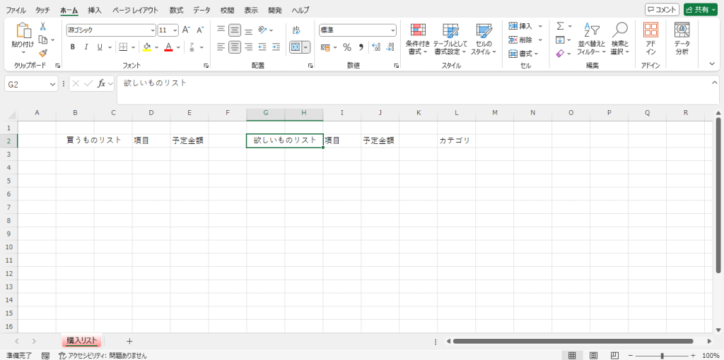Expand the Name Box dropdown arrow
The image size is (724, 360).
53,84
